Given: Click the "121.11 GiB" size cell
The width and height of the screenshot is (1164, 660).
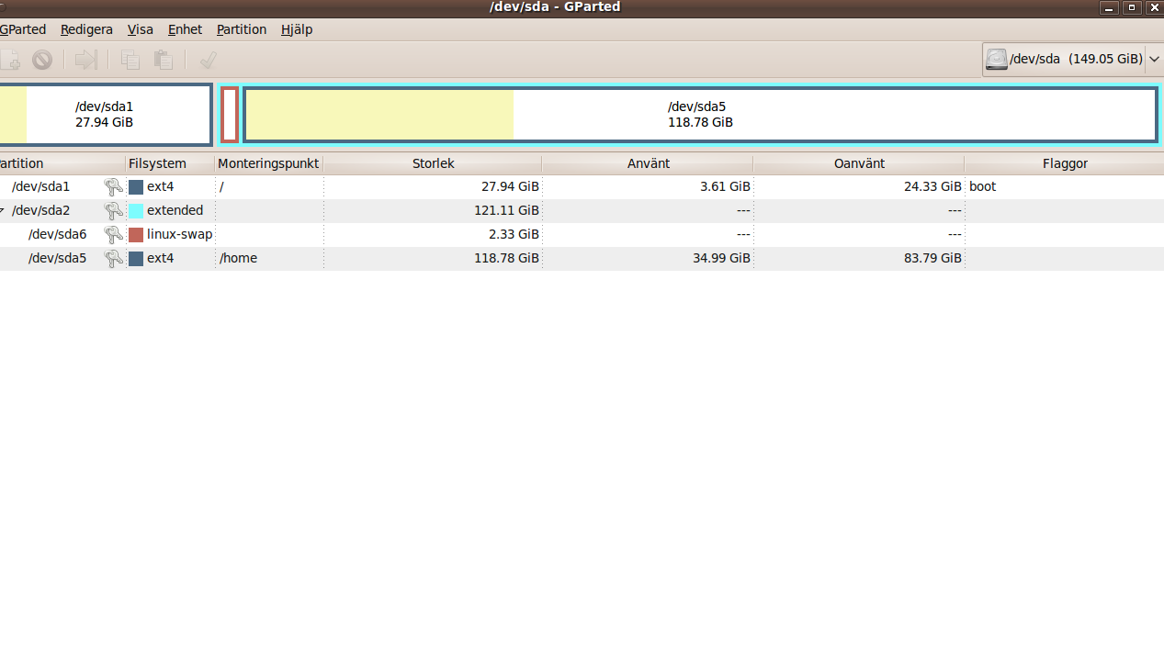Looking at the screenshot, I should (x=504, y=210).
